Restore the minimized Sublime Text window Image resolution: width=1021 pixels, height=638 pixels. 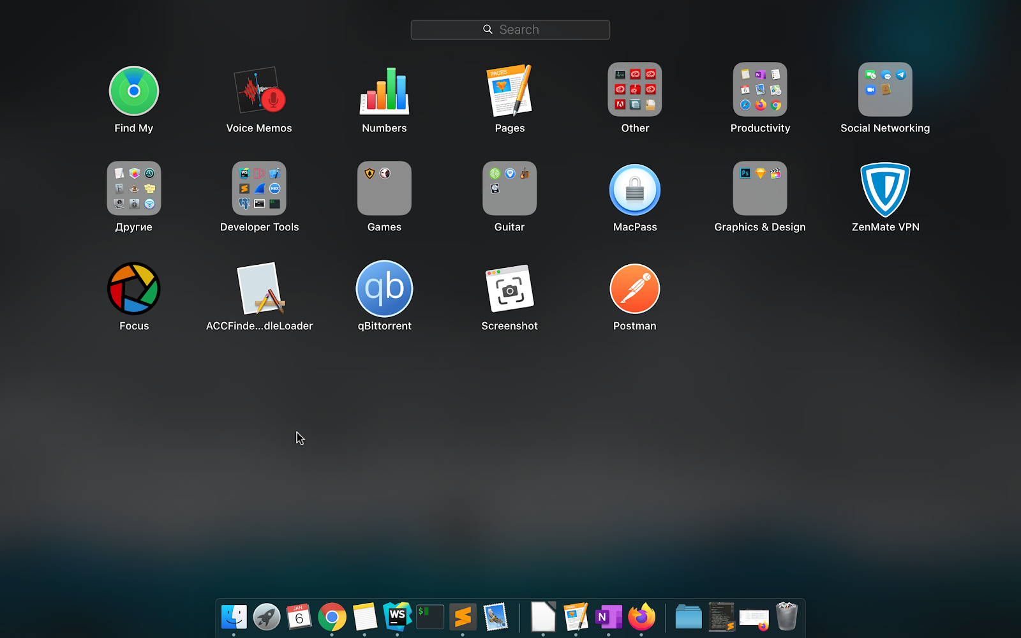[x=722, y=617]
